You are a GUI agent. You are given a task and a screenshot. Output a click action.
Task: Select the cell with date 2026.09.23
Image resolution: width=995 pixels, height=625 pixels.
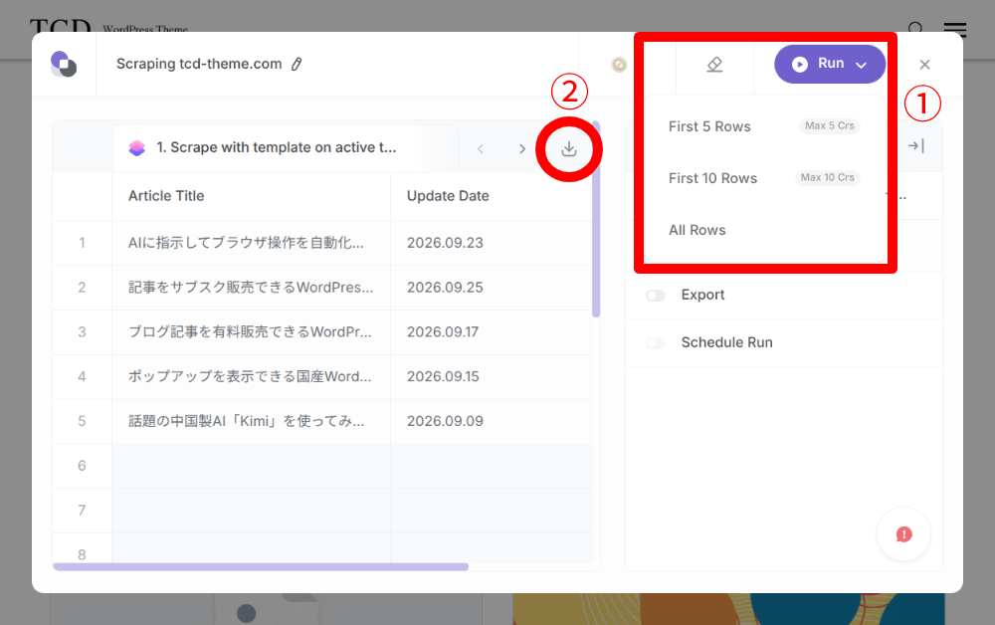coord(492,243)
